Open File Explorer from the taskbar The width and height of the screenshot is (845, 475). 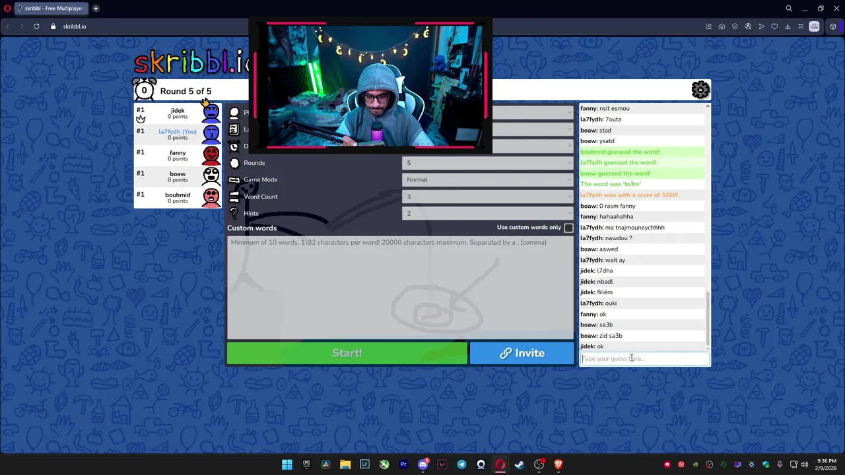click(x=345, y=464)
